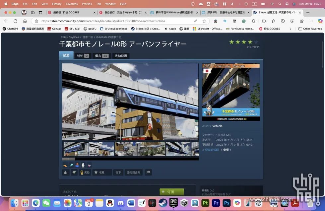The width and height of the screenshot is (325, 211).
Task: Click the 奖励 award button
Action: click(85, 173)
